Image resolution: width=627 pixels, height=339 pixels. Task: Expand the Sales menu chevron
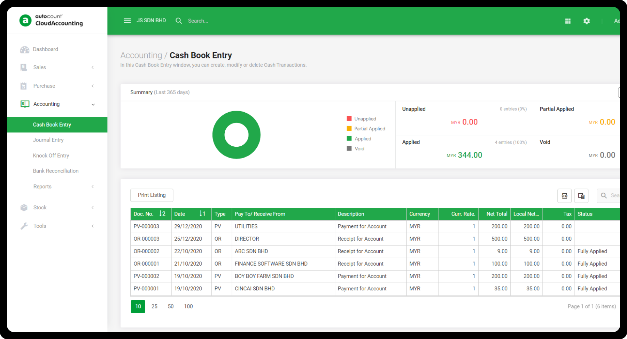coord(93,67)
